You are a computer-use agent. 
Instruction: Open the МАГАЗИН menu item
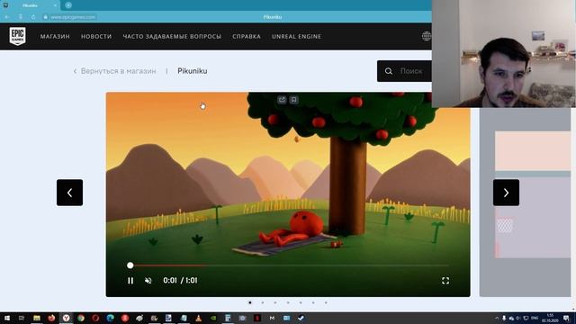[x=55, y=36]
